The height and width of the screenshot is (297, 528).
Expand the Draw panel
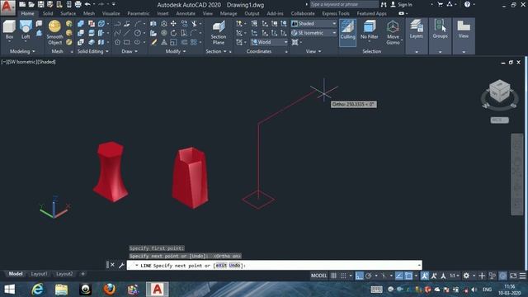[x=130, y=51]
